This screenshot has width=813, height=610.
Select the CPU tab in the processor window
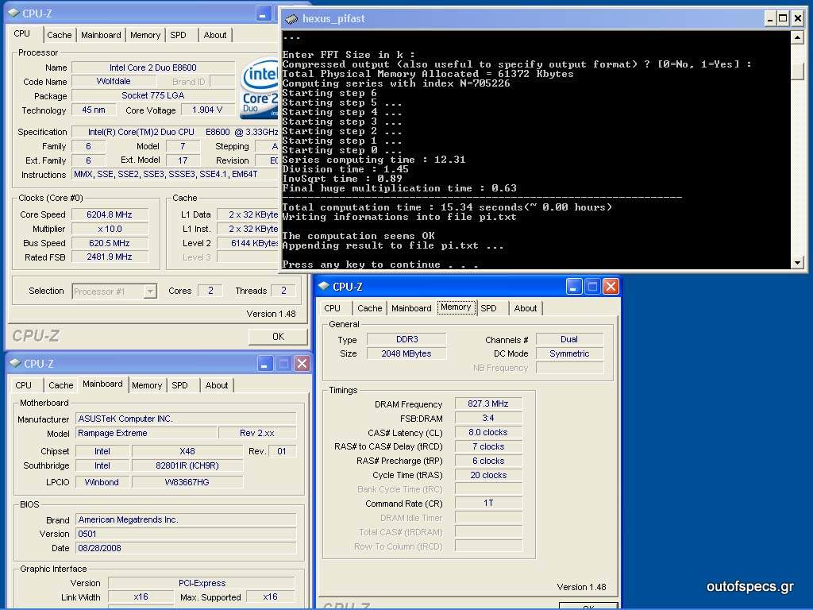click(x=21, y=33)
